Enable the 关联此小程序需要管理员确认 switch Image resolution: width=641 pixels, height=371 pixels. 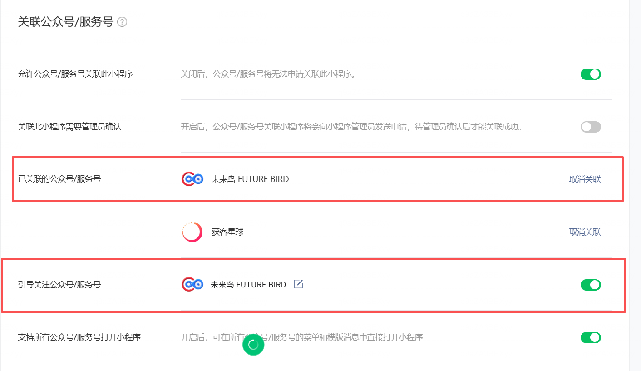coord(591,127)
